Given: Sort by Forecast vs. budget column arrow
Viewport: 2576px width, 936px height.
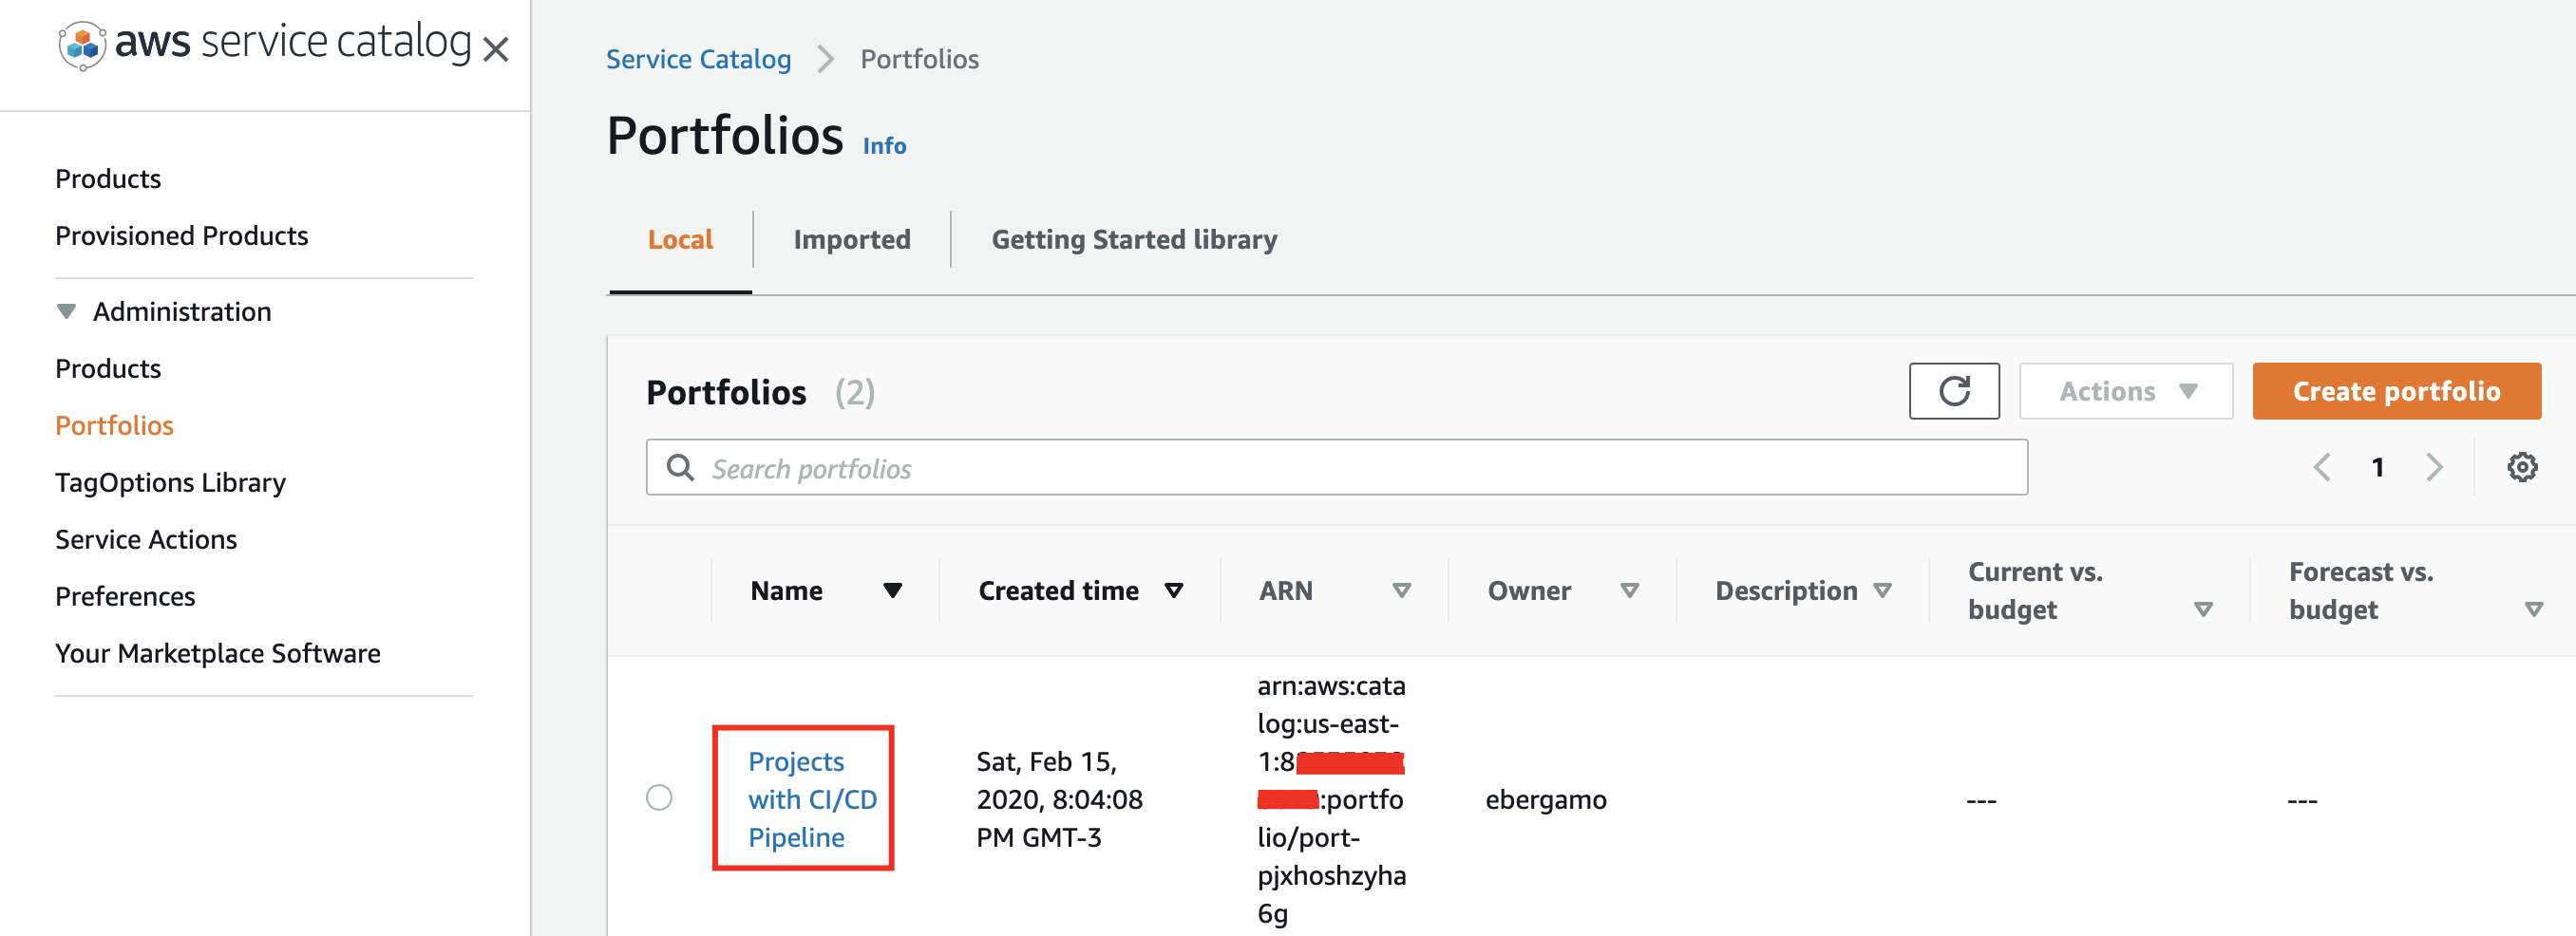Looking at the screenshot, I should pyautogui.click(x=2534, y=609).
